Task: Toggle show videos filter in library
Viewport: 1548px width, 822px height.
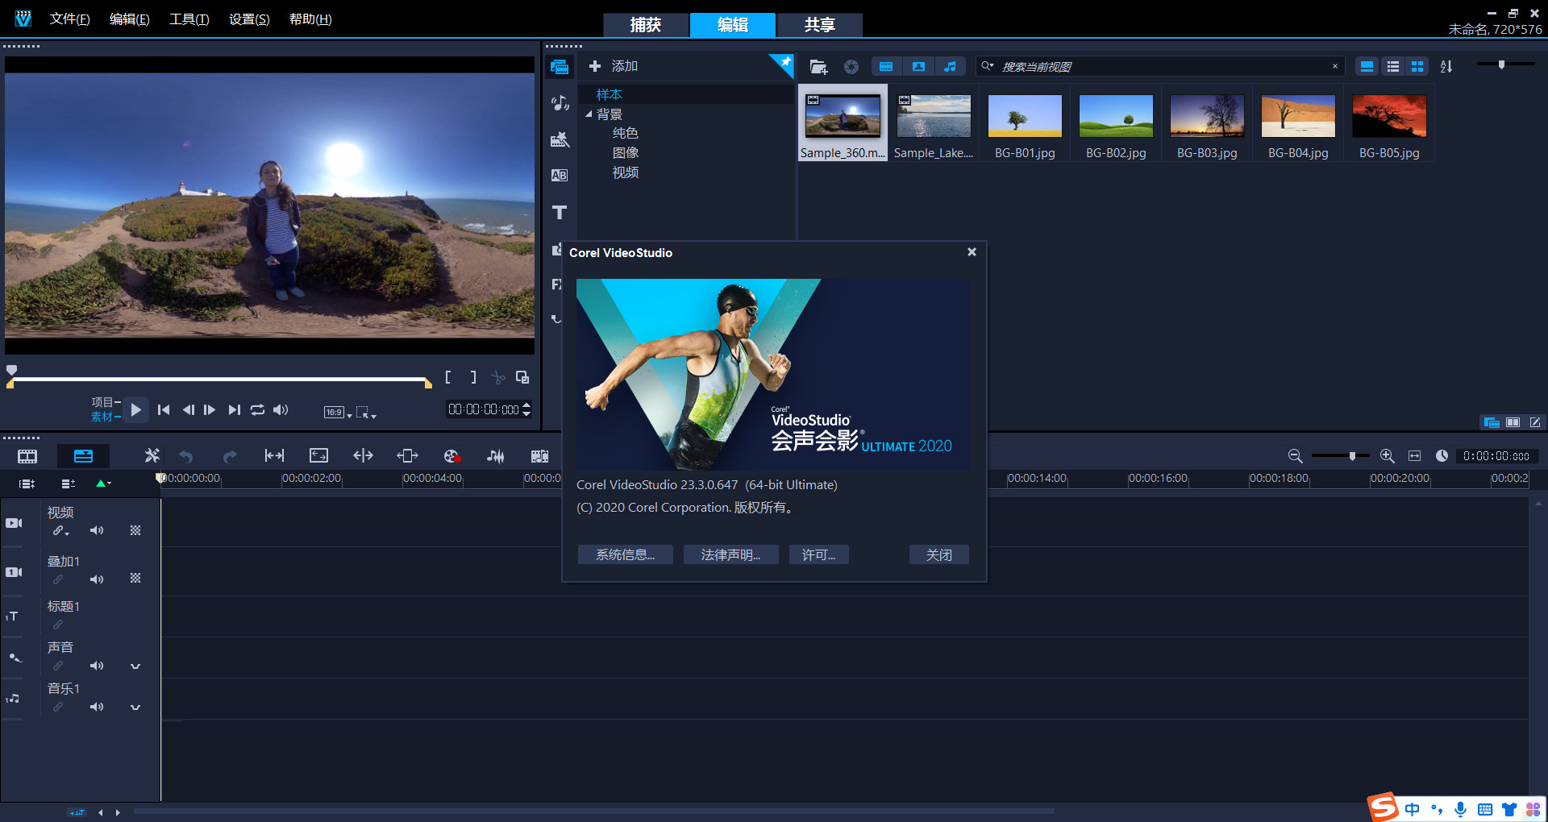Action: click(886, 67)
